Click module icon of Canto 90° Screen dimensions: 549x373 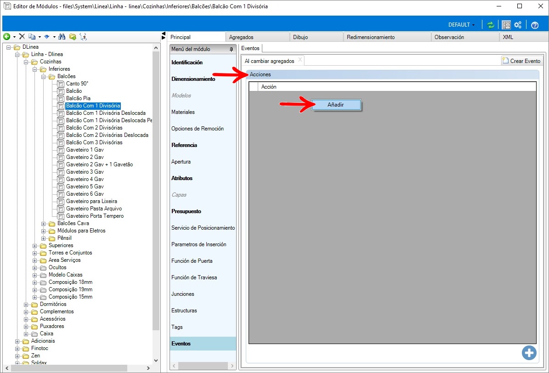coord(61,84)
